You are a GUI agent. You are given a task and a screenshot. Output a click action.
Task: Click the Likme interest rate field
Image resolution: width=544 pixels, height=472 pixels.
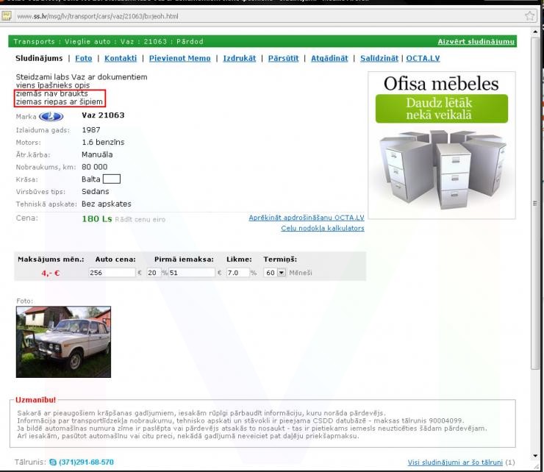pyautogui.click(x=237, y=272)
